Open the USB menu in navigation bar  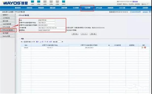pyautogui.click(x=122, y=8)
